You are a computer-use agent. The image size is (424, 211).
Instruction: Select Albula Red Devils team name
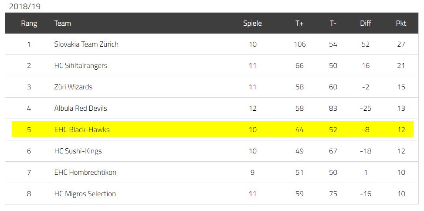(x=81, y=109)
